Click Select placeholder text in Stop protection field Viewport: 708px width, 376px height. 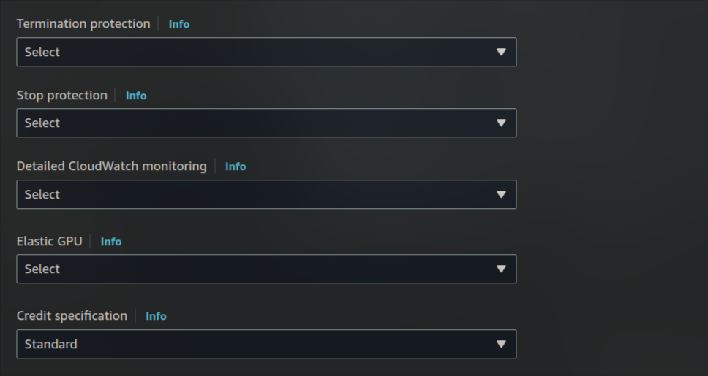tap(42, 123)
